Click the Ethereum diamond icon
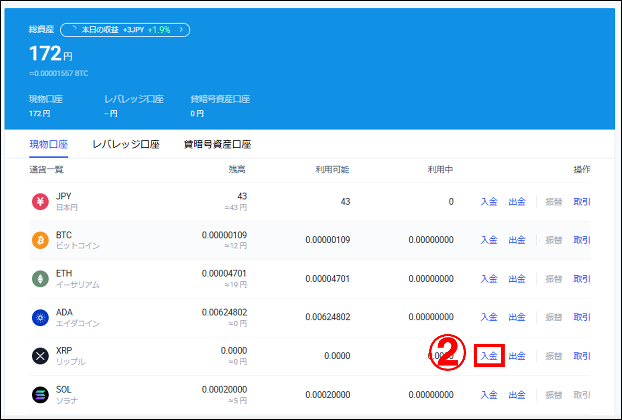This screenshot has height=420, width=622. coord(40,279)
